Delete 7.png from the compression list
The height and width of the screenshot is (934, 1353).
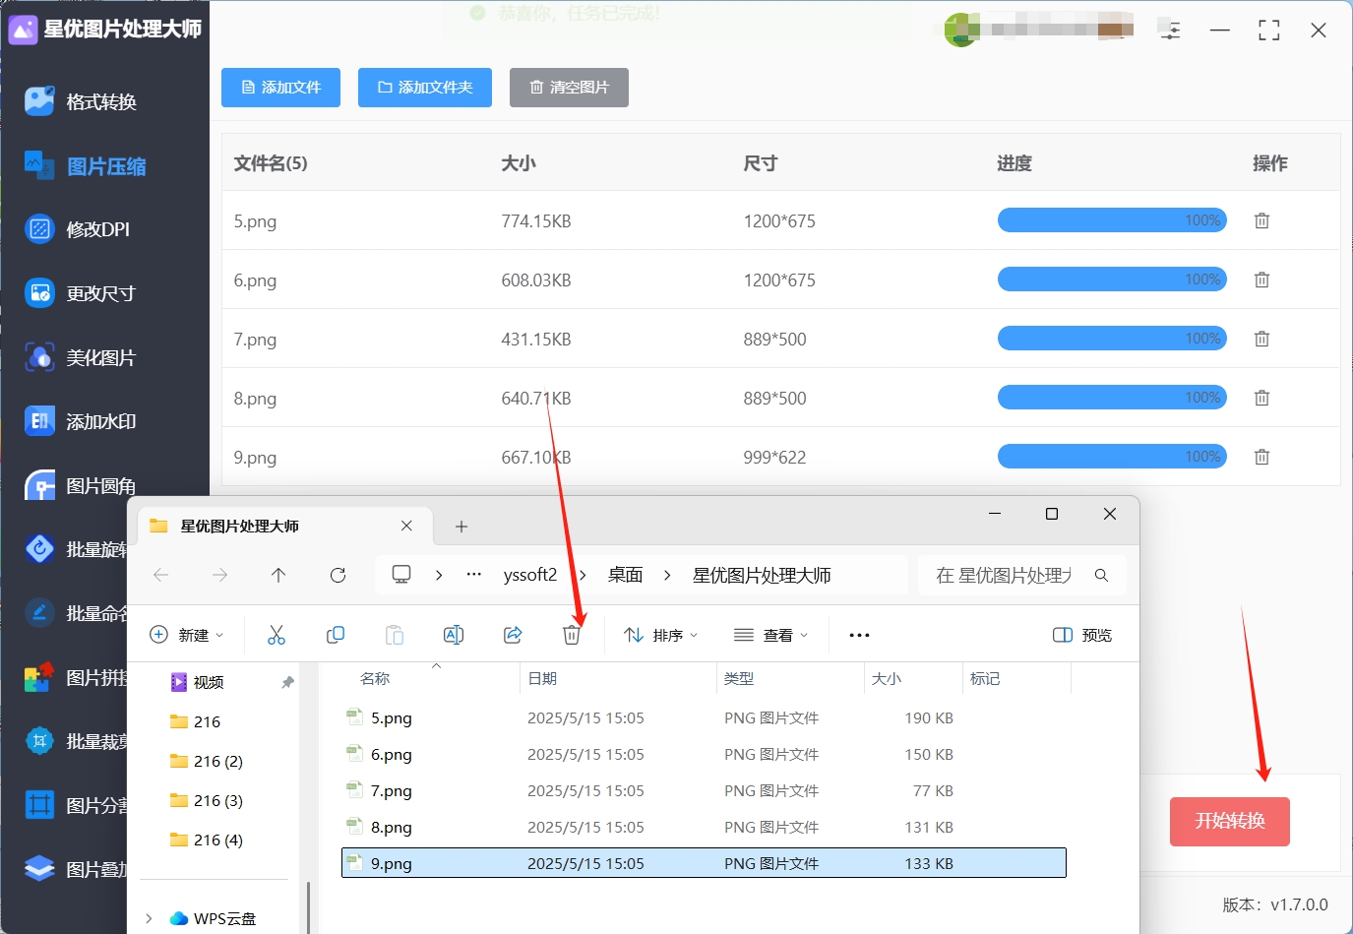1261,339
